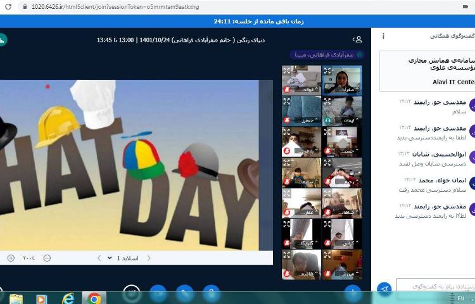The height and width of the screenshot is (304, 475).
Task: Click the send message arrow button
Action: point(384,288)
